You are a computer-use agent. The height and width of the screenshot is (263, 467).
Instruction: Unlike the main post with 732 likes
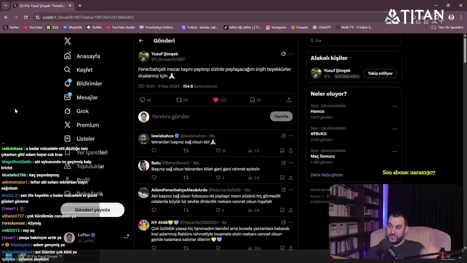pos(216,100)
